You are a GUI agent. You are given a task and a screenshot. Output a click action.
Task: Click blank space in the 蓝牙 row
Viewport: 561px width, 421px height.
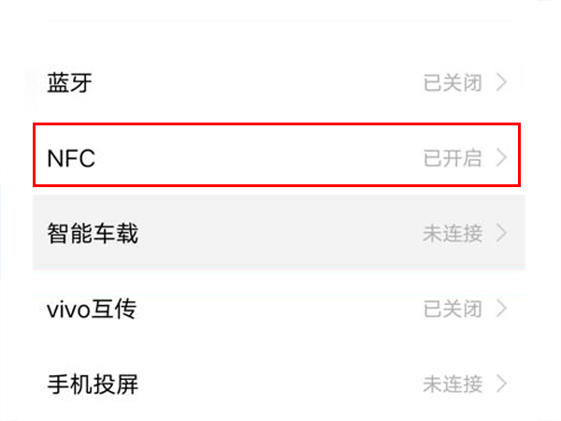(x=262, y=82)
